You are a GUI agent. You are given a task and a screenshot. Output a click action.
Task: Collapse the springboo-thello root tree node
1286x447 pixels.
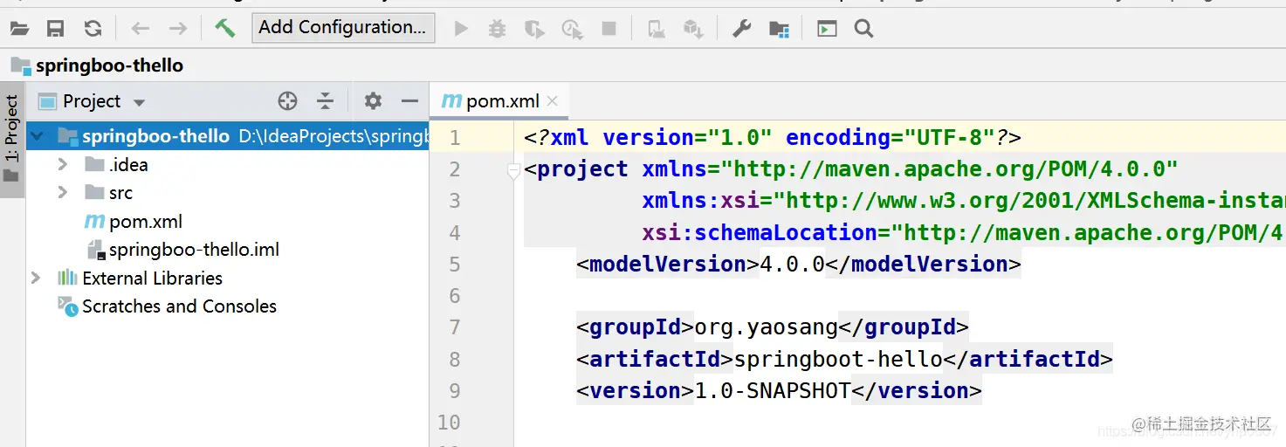coord(37,136)
